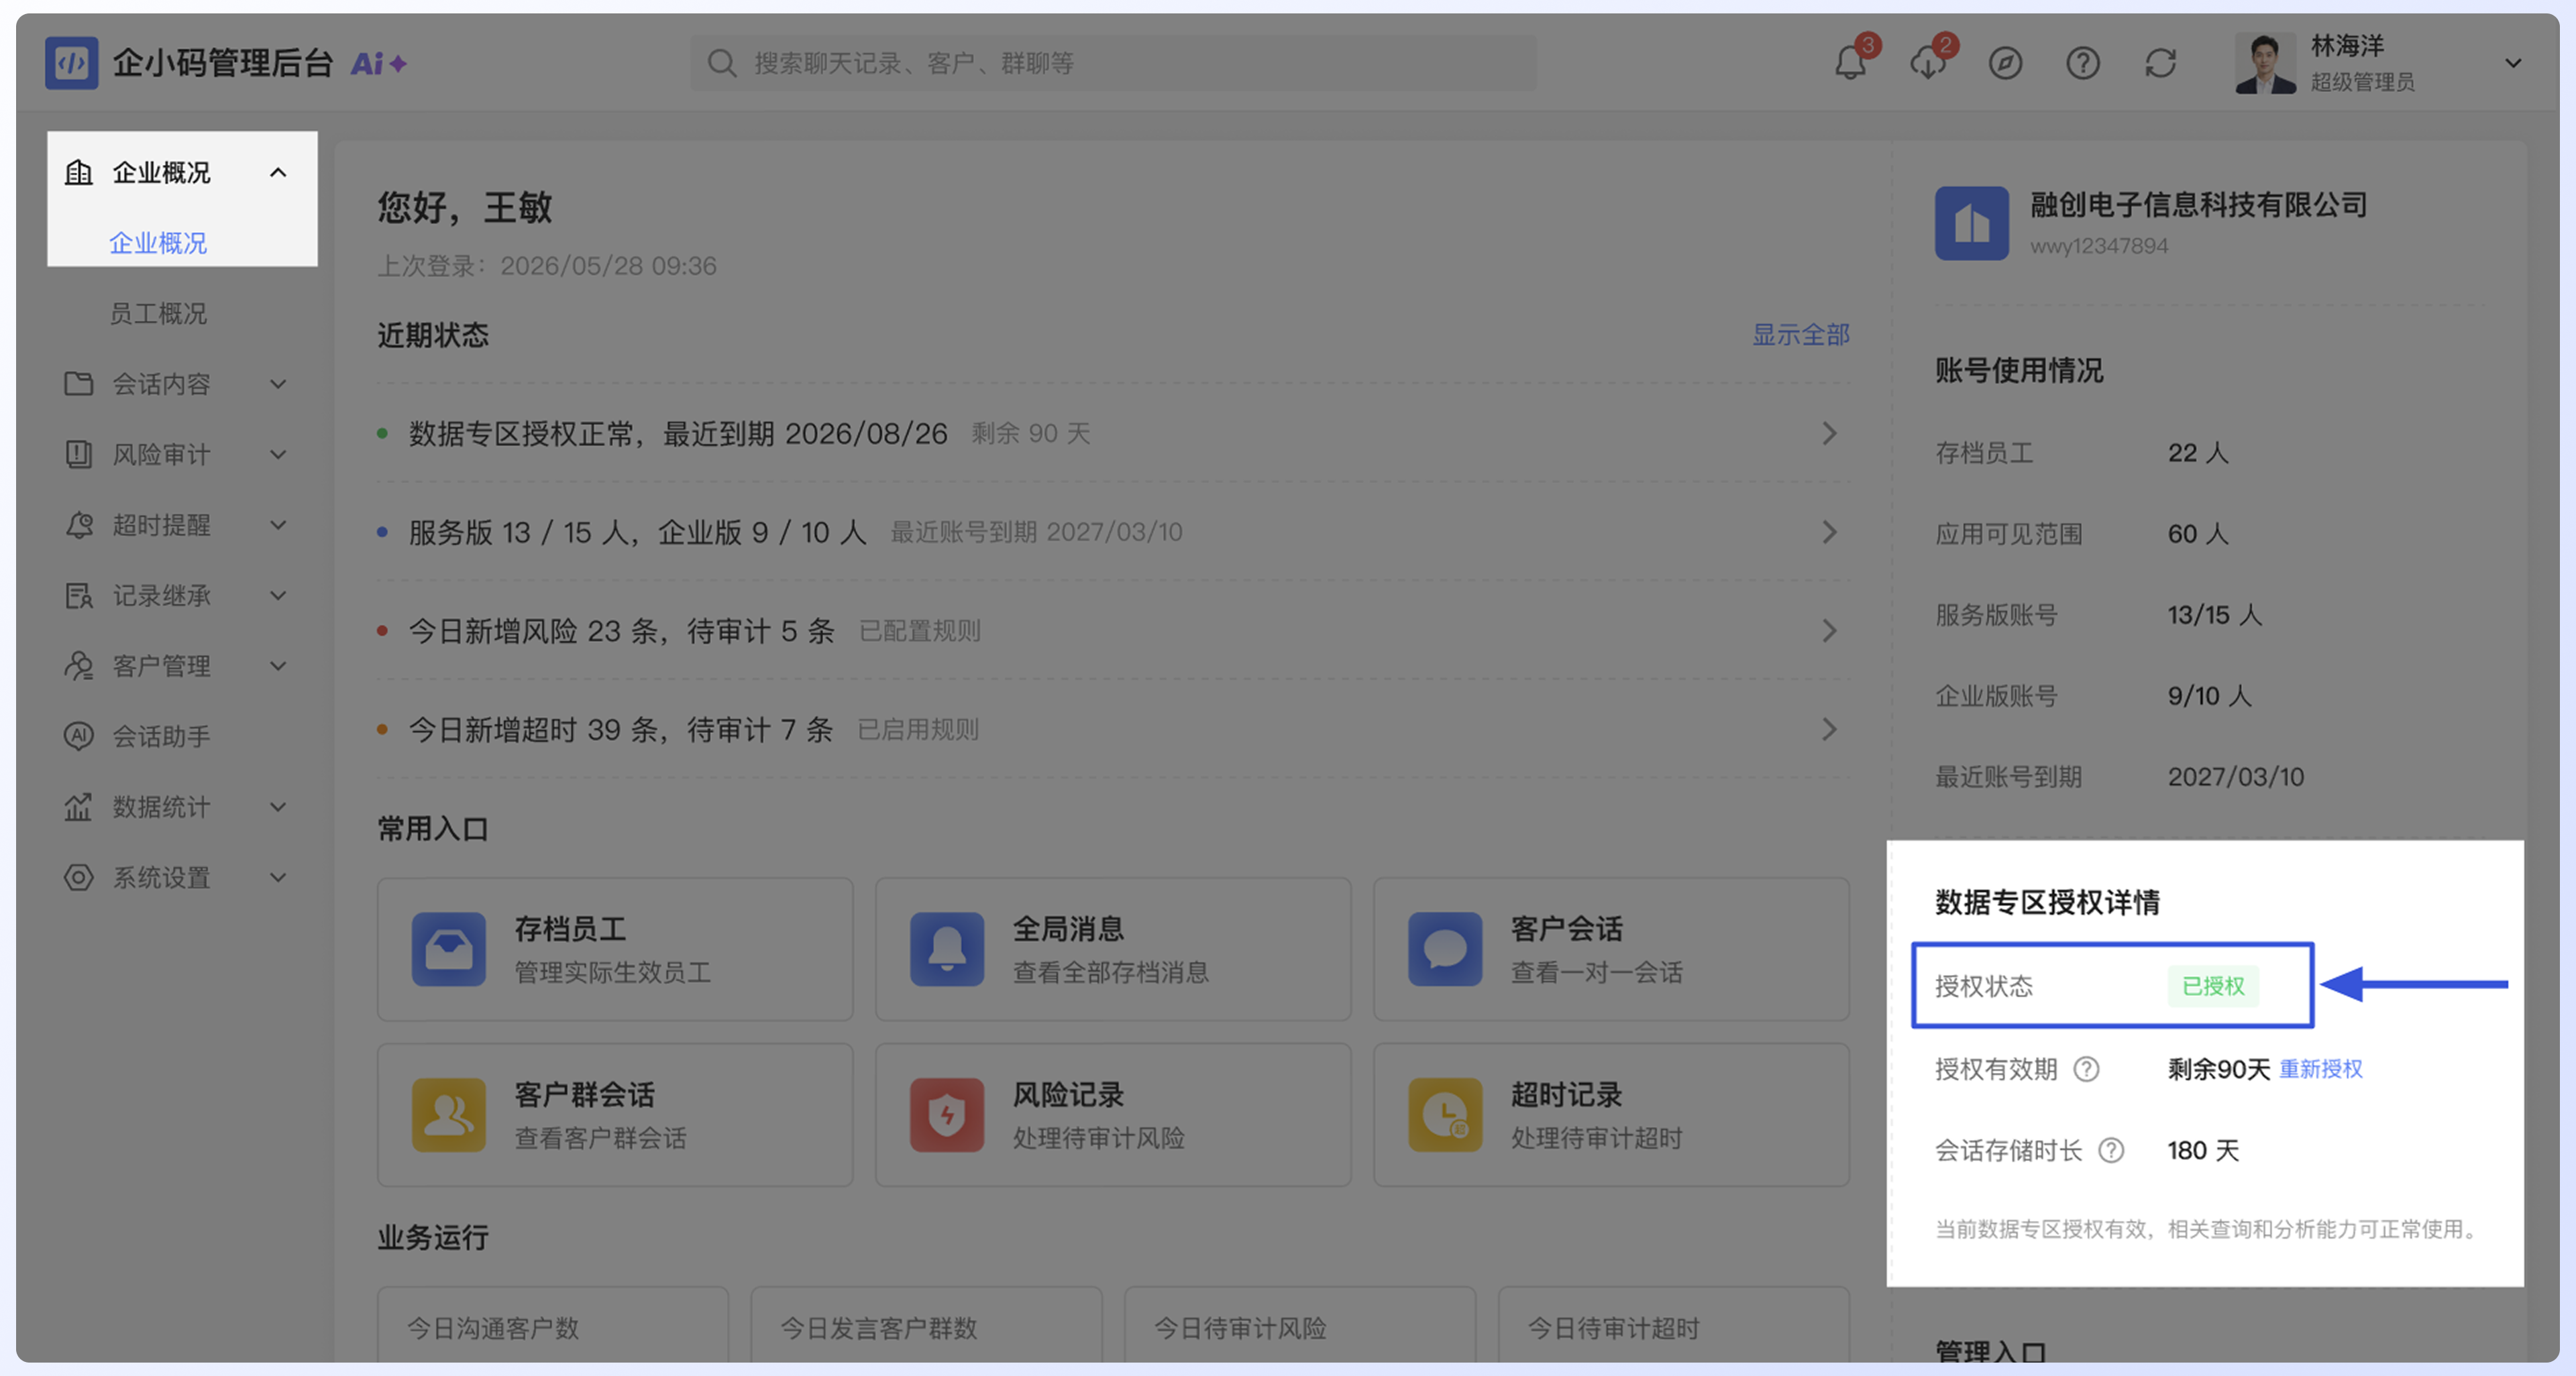Image resolution: width=2576 pixels, height=1376 pixels.
Task: Click the Ai+ badge
Action: [378, 64]
